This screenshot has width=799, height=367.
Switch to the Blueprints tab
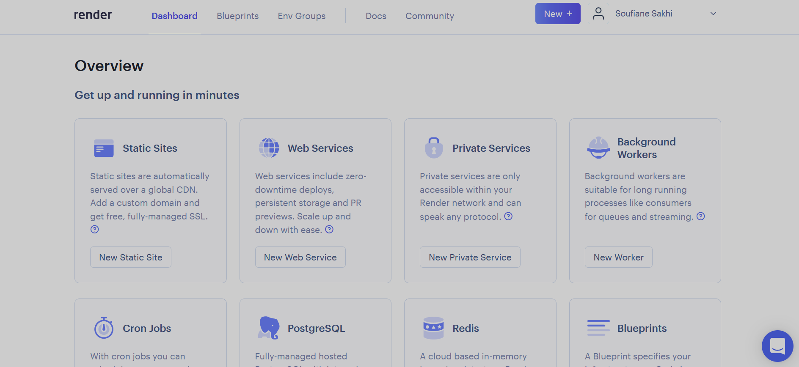(237, 16)
